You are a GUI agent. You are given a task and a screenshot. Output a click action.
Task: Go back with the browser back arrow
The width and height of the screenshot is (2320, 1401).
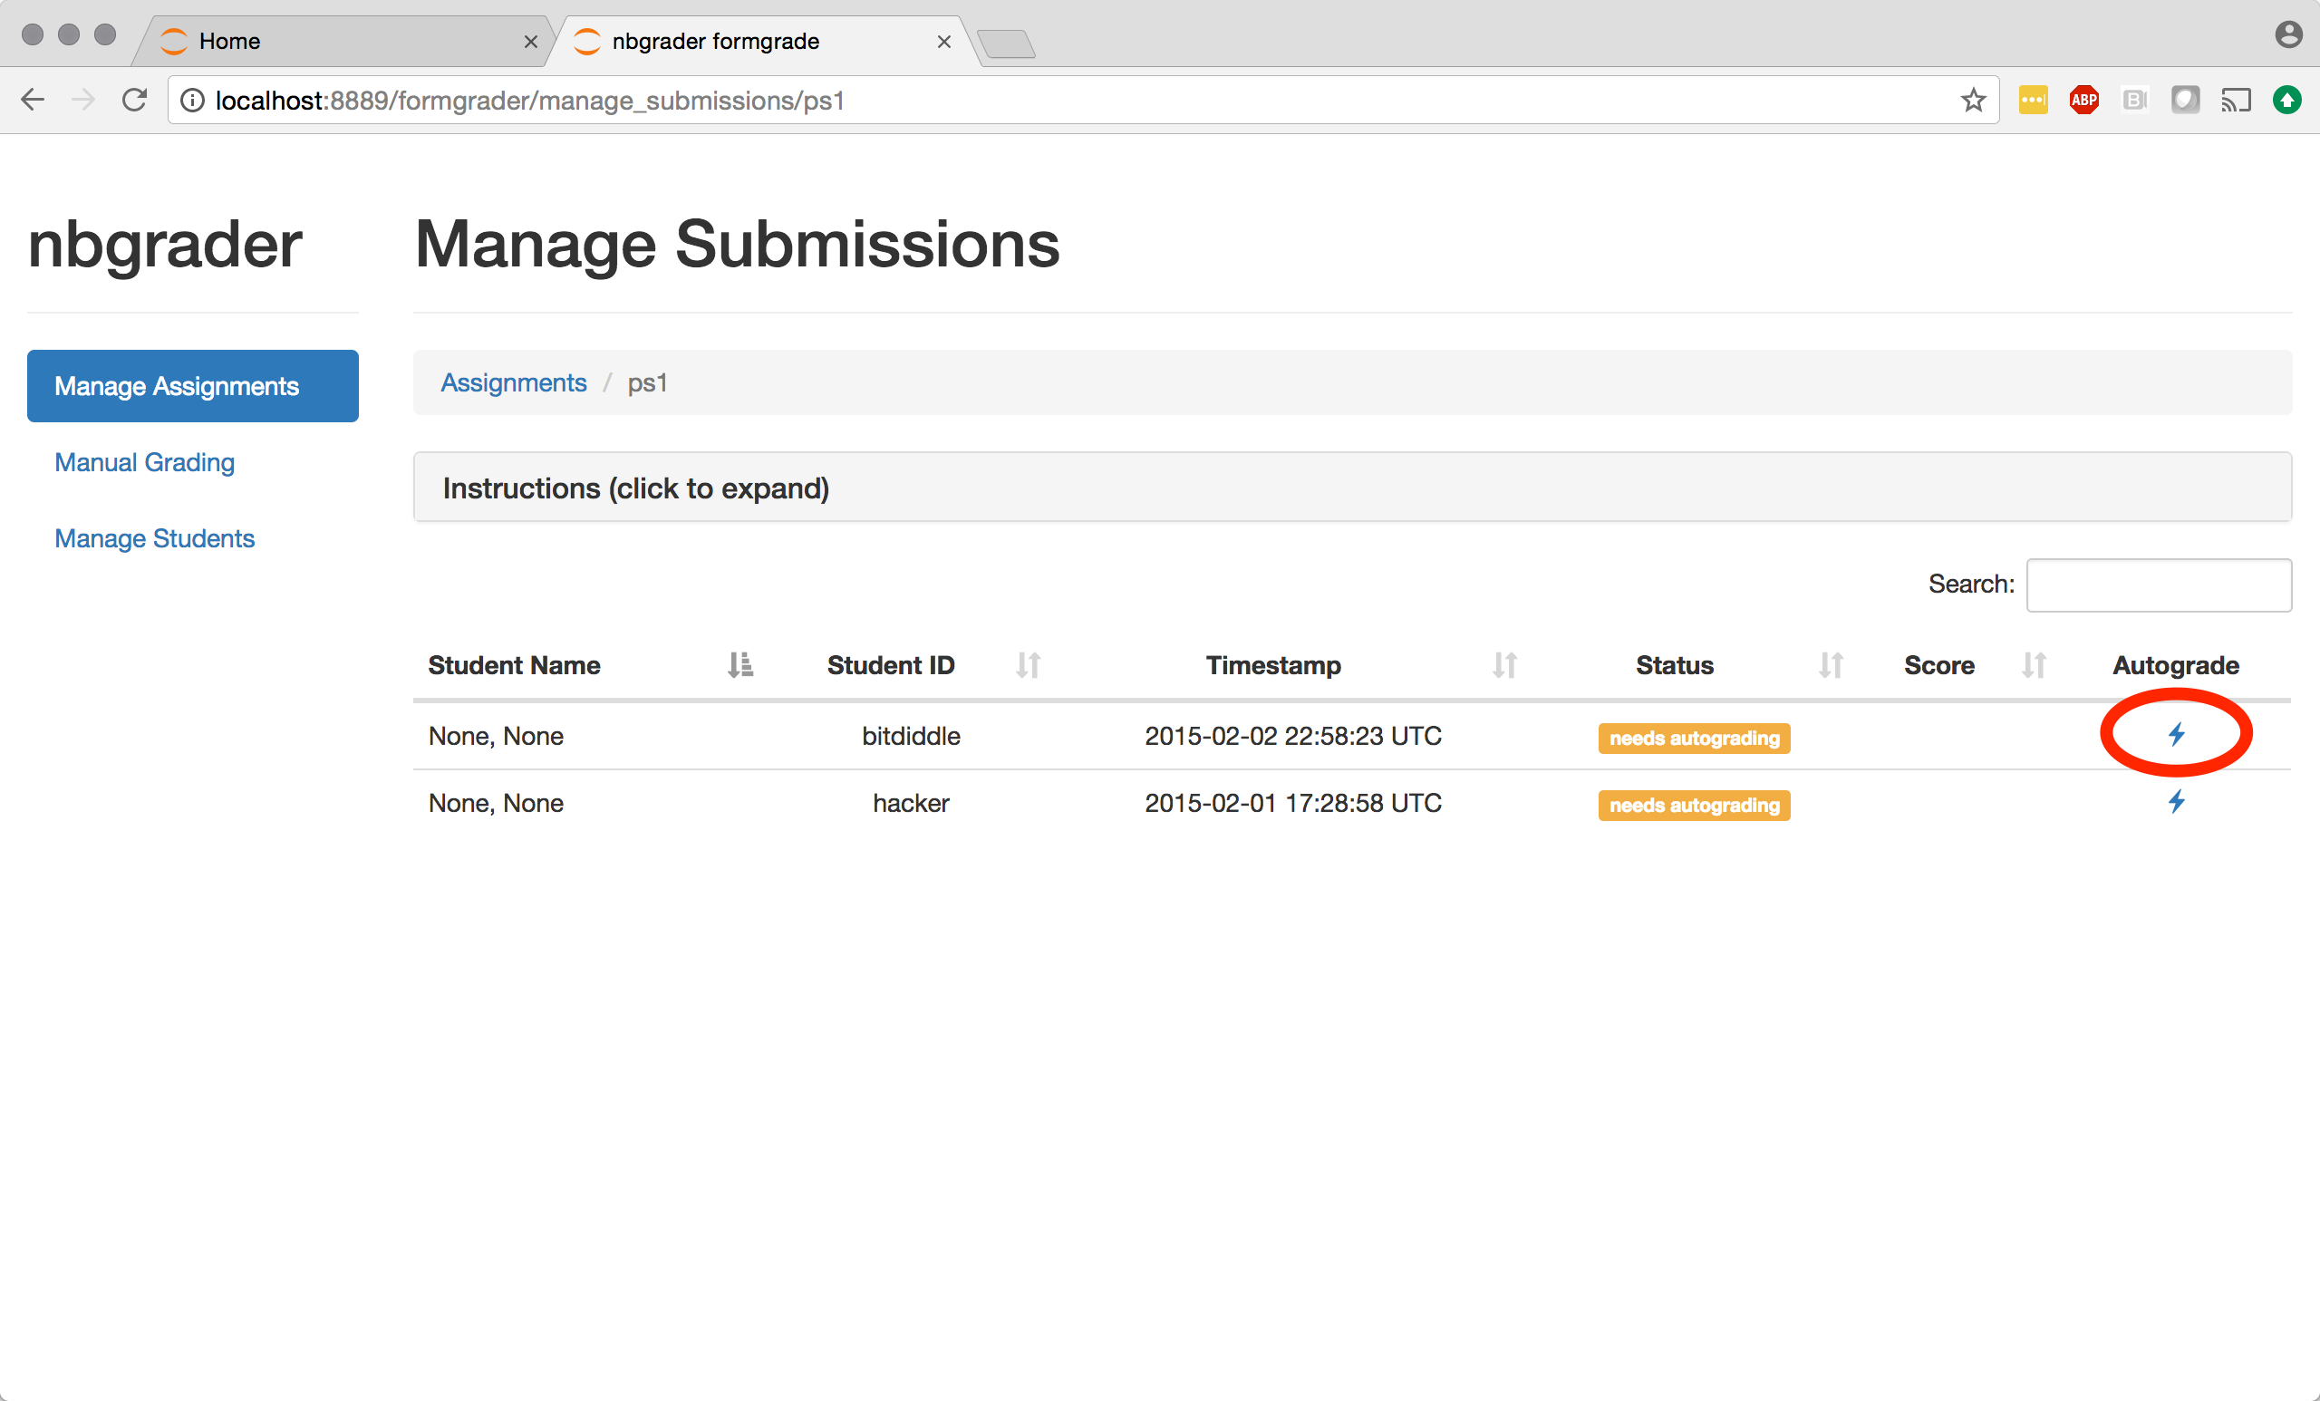point(33,100)
